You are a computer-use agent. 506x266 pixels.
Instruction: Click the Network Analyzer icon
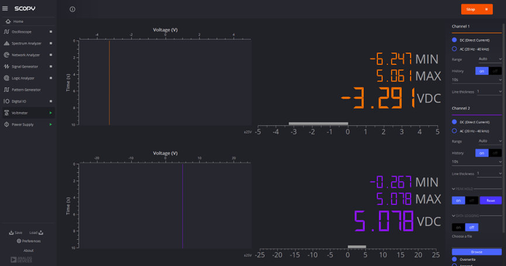point(6,55)
